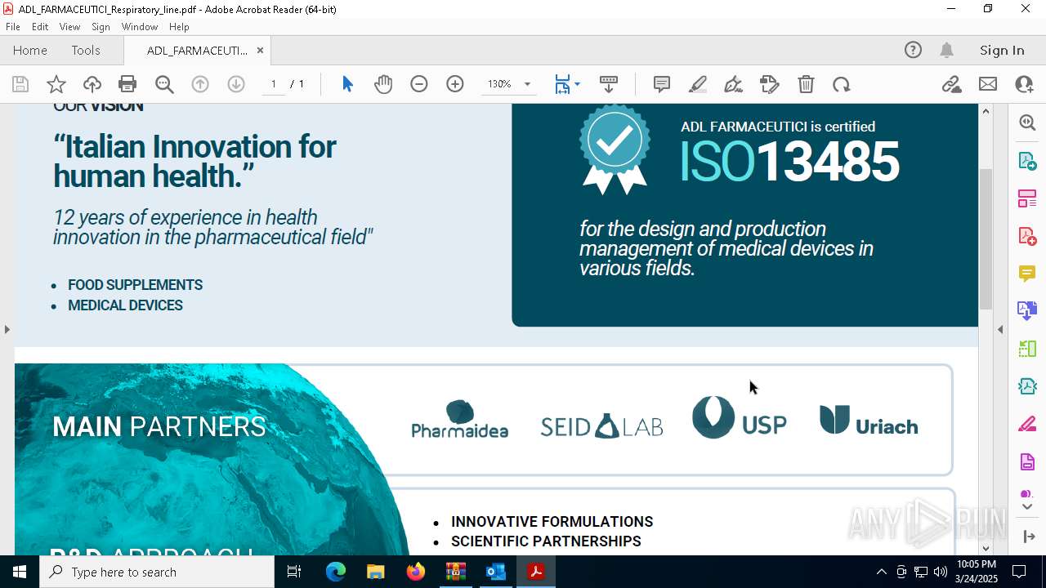Click the pane collapse arrow at bottom right
Viewport: 1046px width, 588px height.
(1029, 537)
